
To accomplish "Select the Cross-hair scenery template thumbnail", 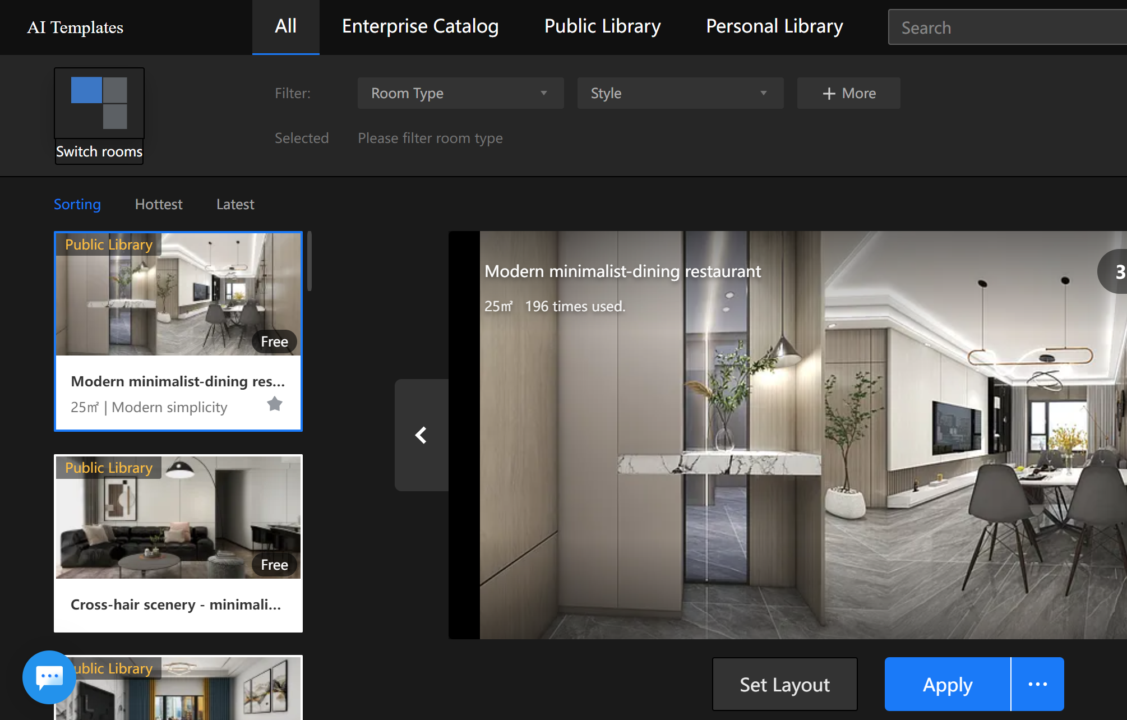I will click(x=178, y=517).
